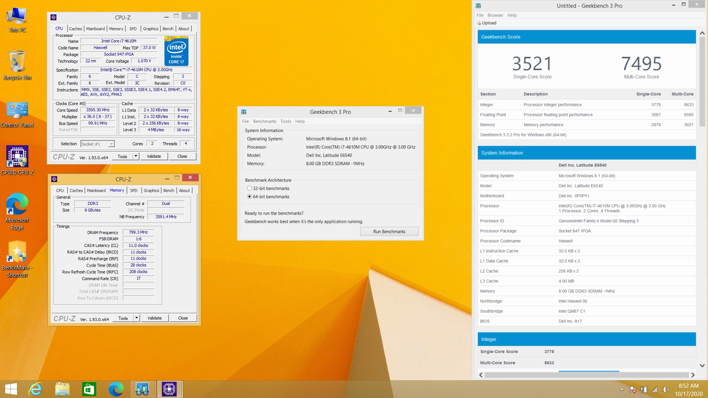Click the battery power tray icon
Screen dimensions: 708x398
coord(644,390)
